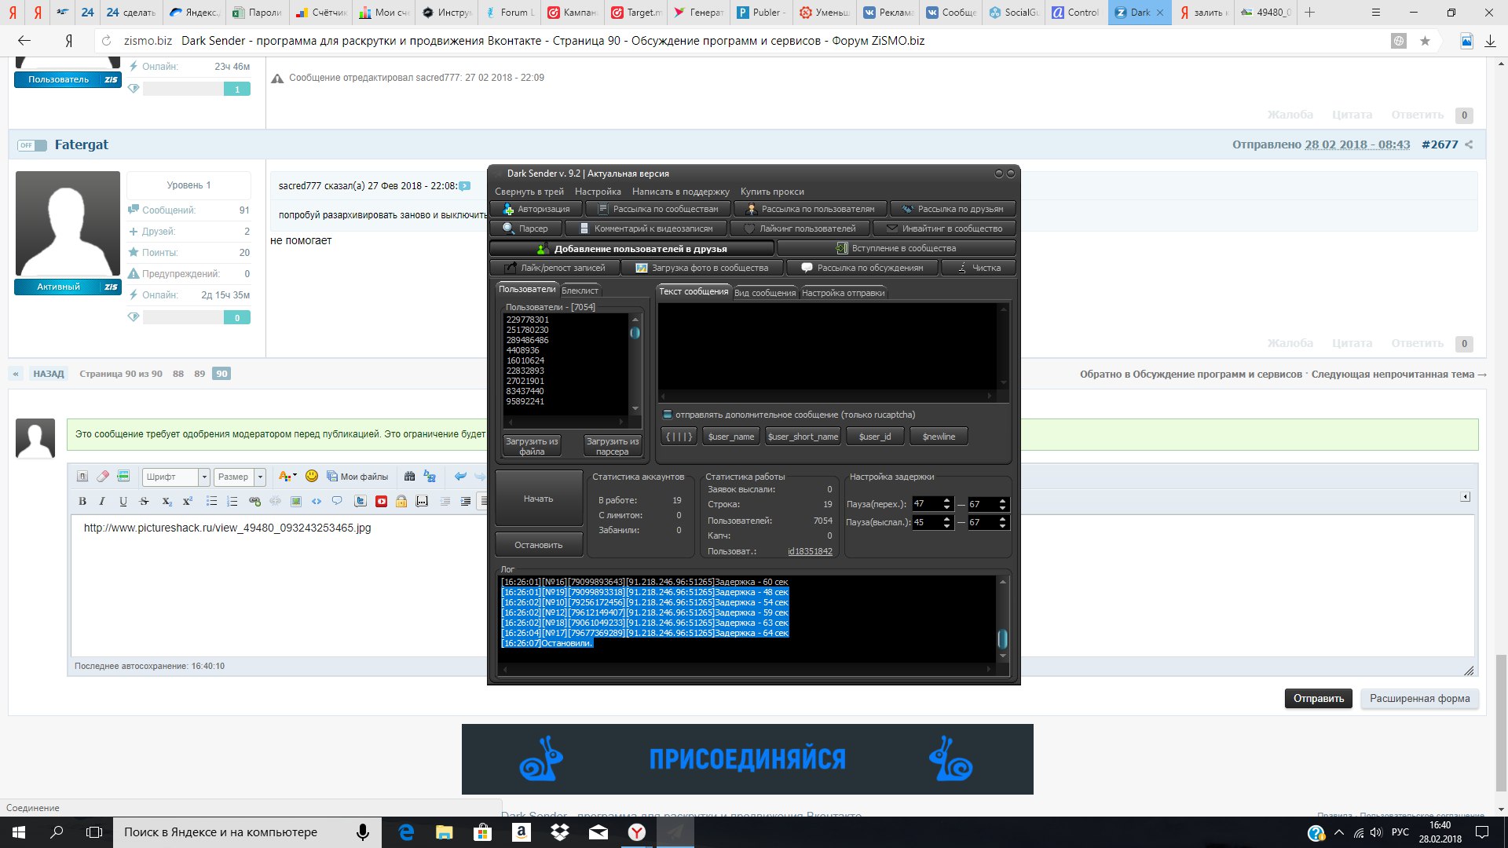Screen dimensions: 1508x848
Task: Decrease Пауза(выслал.) minimum value of 45
Action: click(946, 525)
